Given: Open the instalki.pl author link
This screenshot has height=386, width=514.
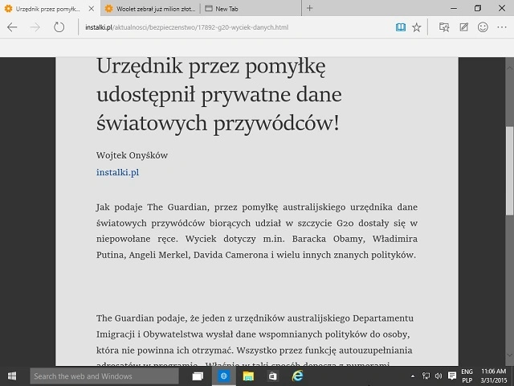Looking at the screenshot, I should (118, 172).
